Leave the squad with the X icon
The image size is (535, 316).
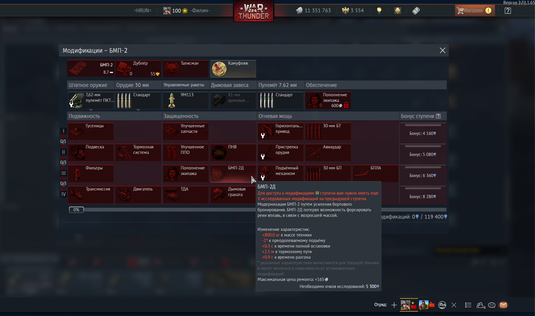(x=454, y=305)
